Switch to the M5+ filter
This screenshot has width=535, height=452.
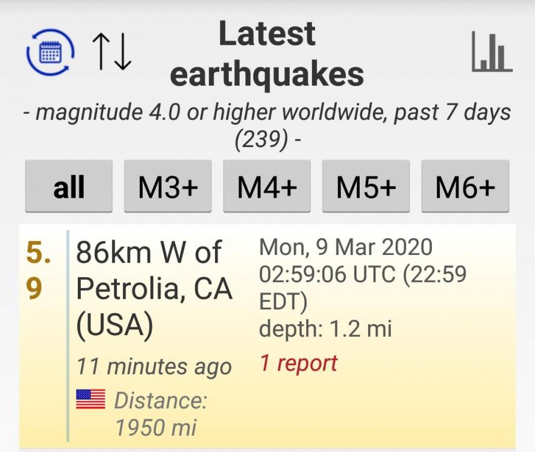(x=366, y=186)
